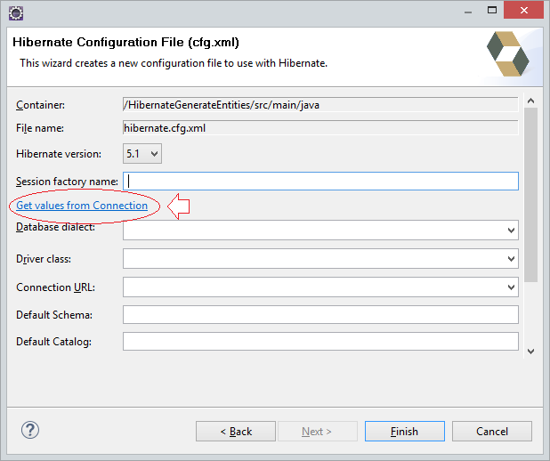Click the wizard description text

coord(174,63)
